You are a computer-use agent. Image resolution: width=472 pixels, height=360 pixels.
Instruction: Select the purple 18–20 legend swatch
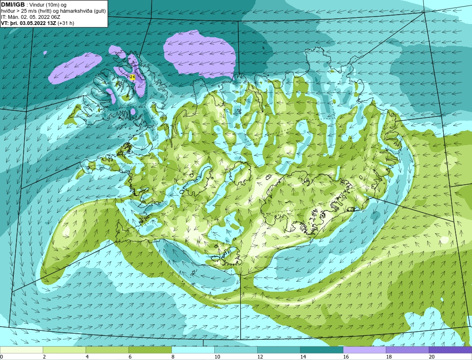(407, 350)
